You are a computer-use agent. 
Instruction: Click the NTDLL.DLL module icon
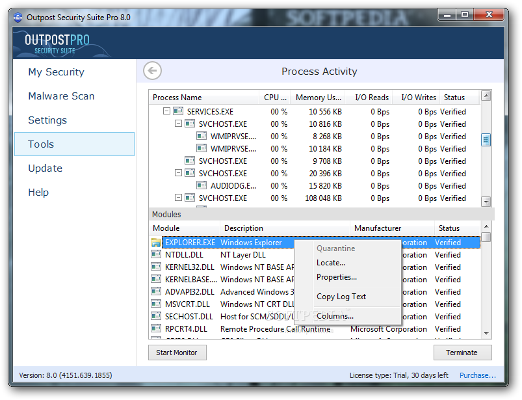pos(156,255)
